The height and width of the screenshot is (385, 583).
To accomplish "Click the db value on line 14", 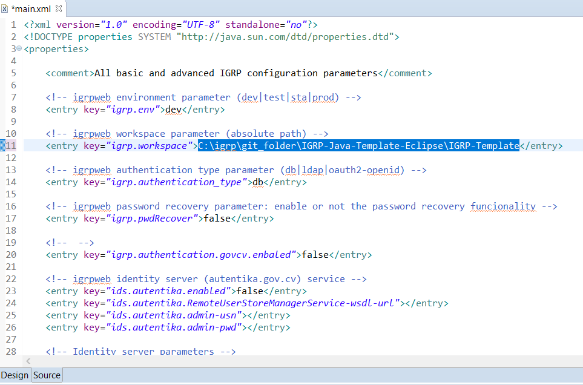I will (x=258, y=182).
